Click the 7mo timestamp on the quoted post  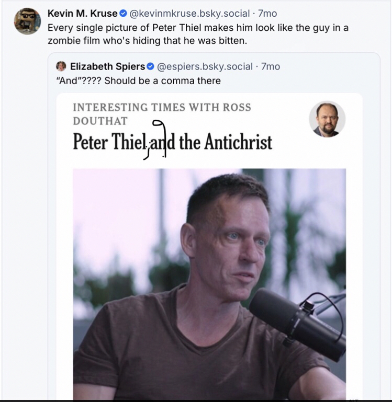(271, 66)
